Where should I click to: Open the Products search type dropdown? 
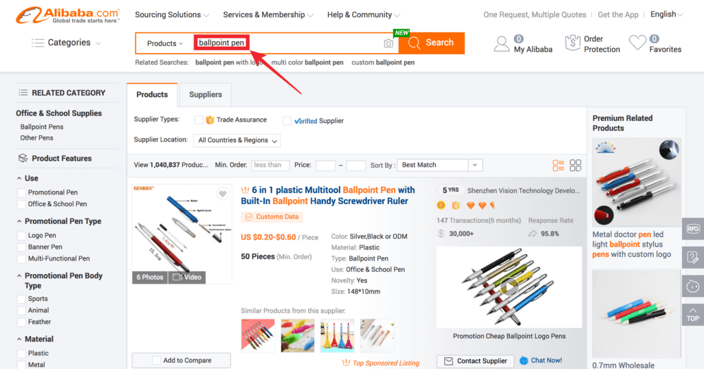(x=165, y=43)
